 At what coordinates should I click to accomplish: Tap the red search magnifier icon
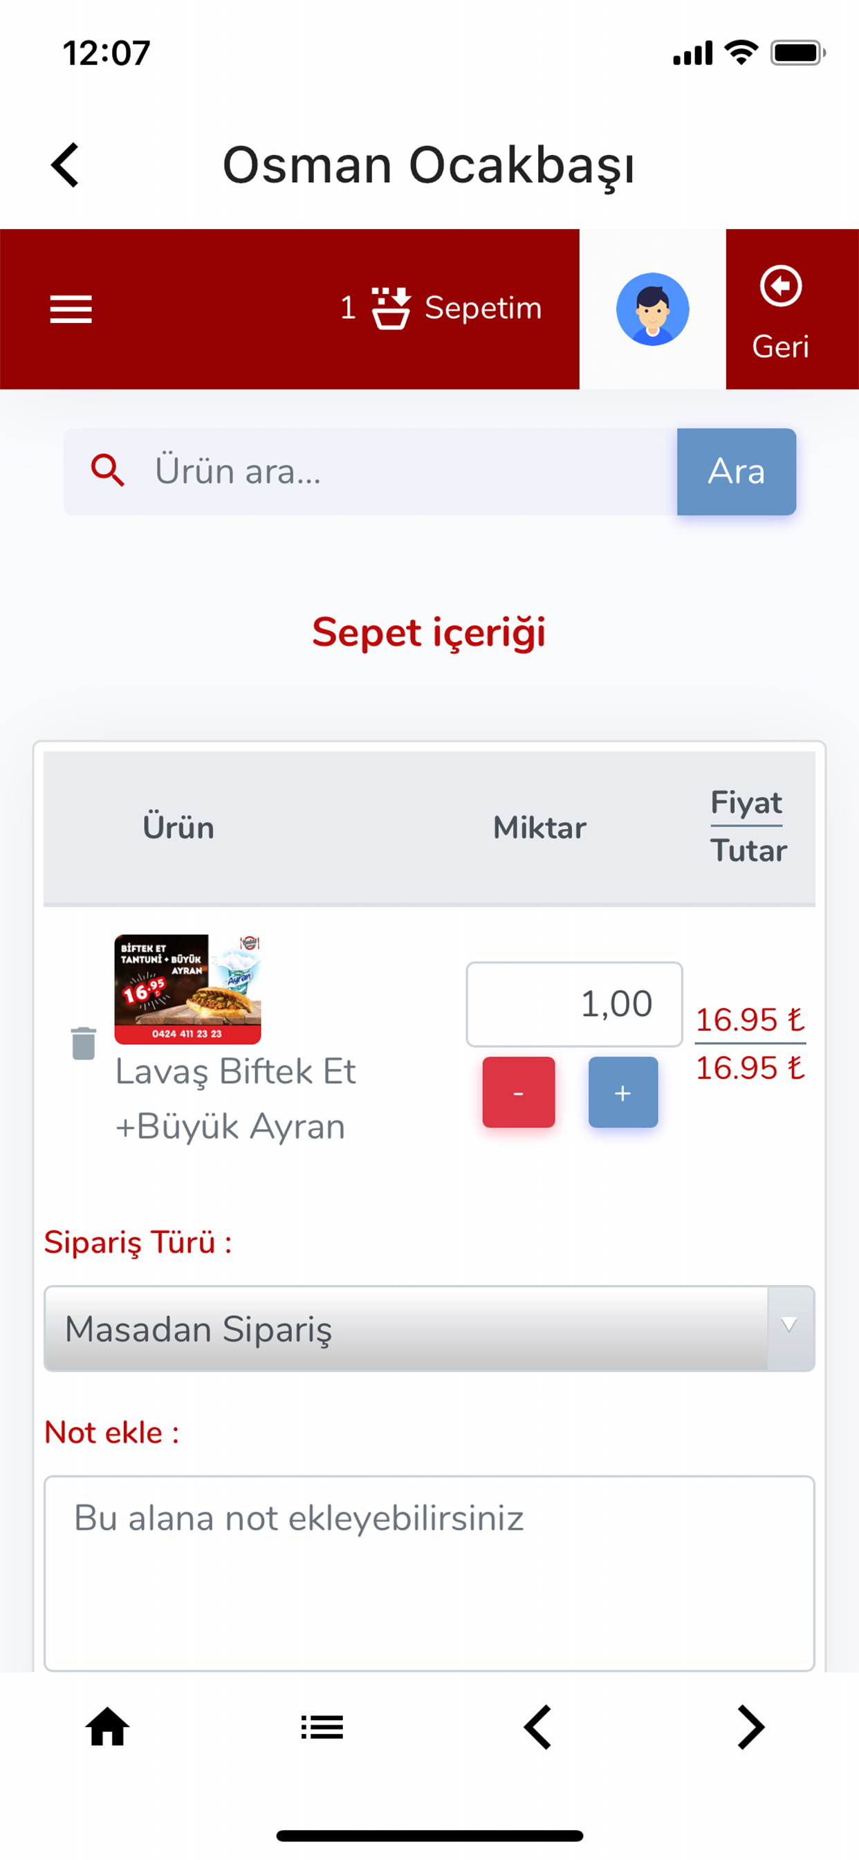pyautogui.click(x=108, y=471)
